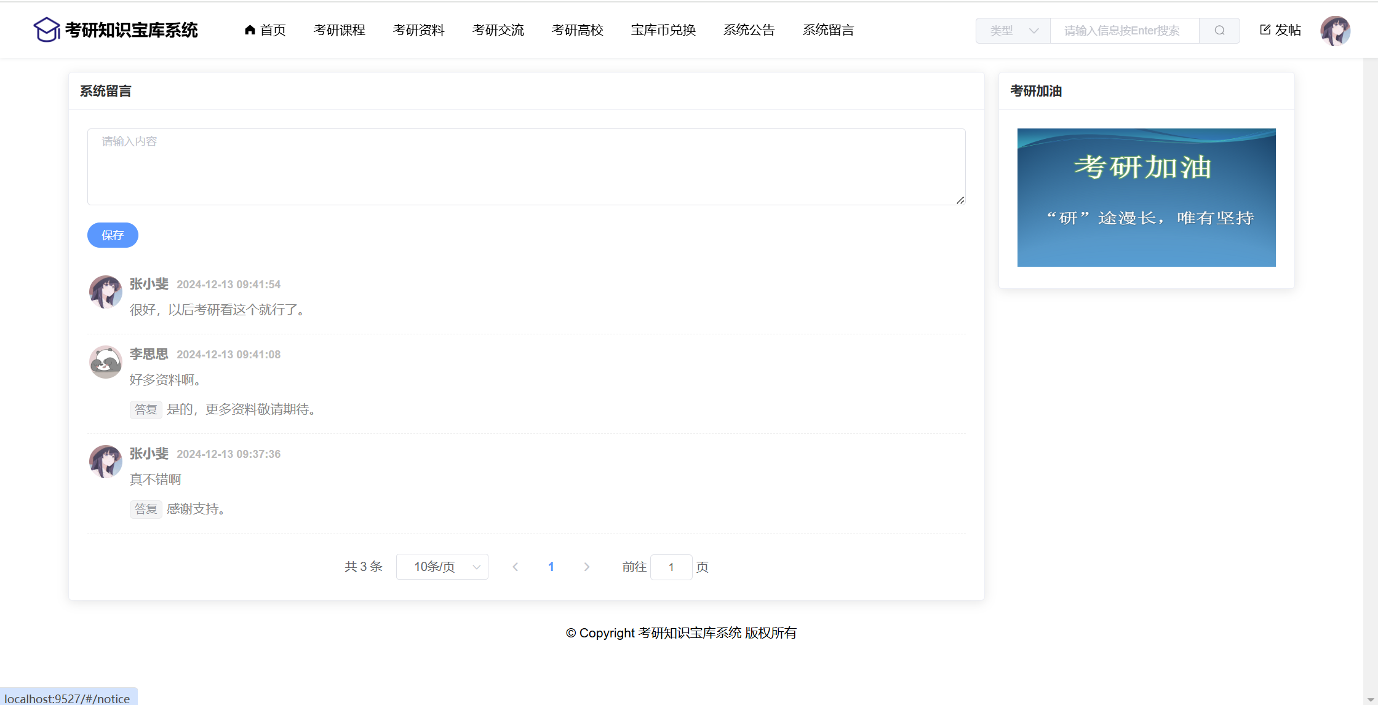
Task: Open the 类型 search type dropdown
Action: point(1013,30)
